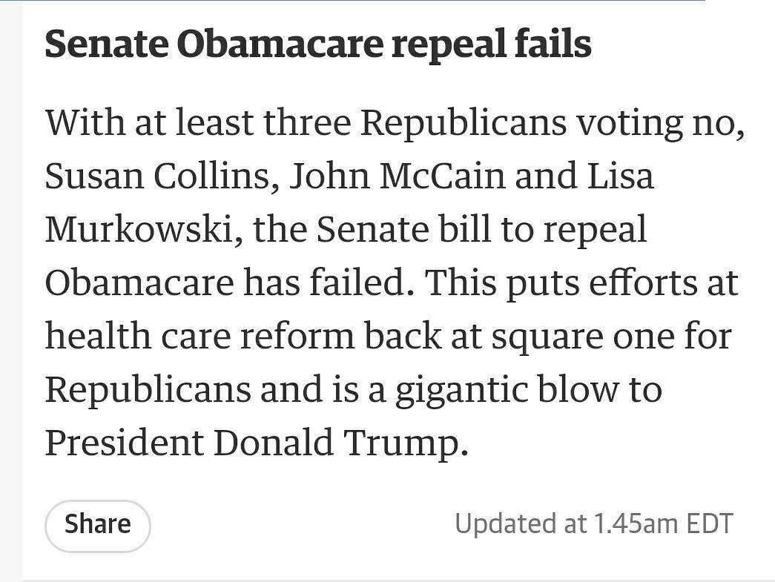This screenshot has height=582, width=775.
Task: Click the Share button
Action: click(x=97, y=526)
